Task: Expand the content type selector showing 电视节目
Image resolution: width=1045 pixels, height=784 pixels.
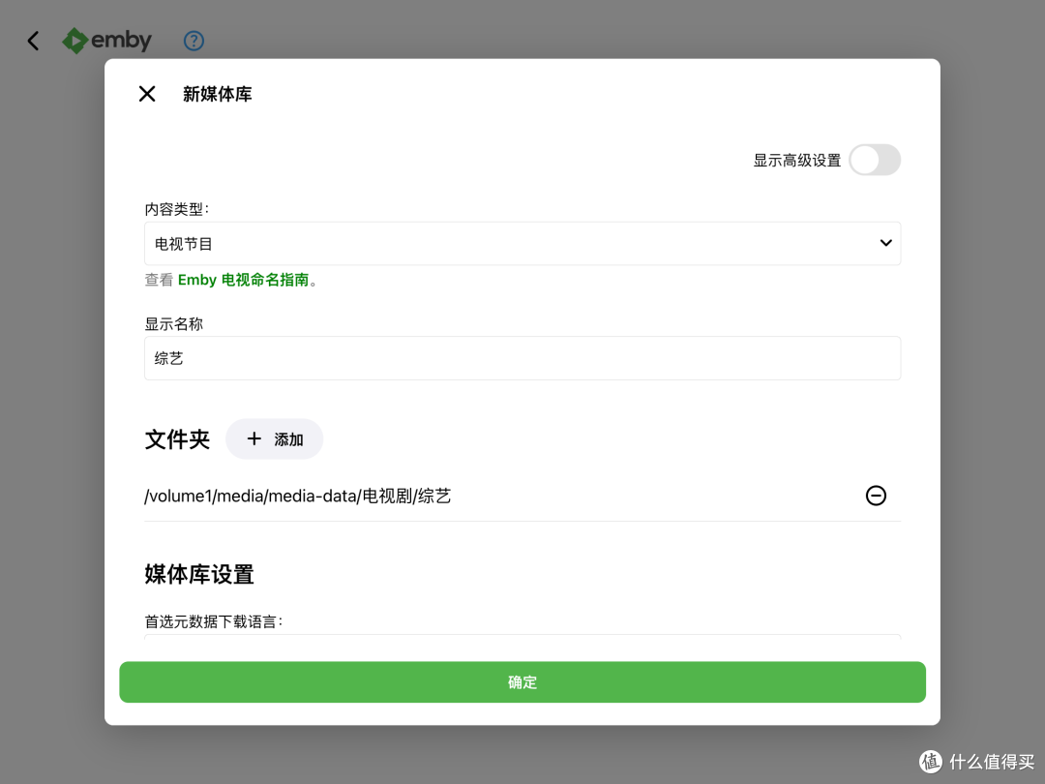Action: click(522, 243)
